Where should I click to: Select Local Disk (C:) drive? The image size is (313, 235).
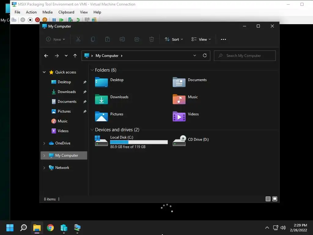pyautogui.click(x=131, y=141)
